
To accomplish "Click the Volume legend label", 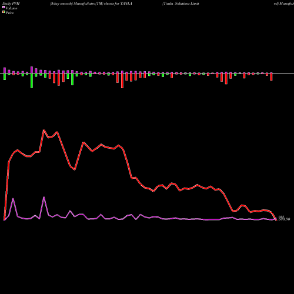I will (11, 8).
